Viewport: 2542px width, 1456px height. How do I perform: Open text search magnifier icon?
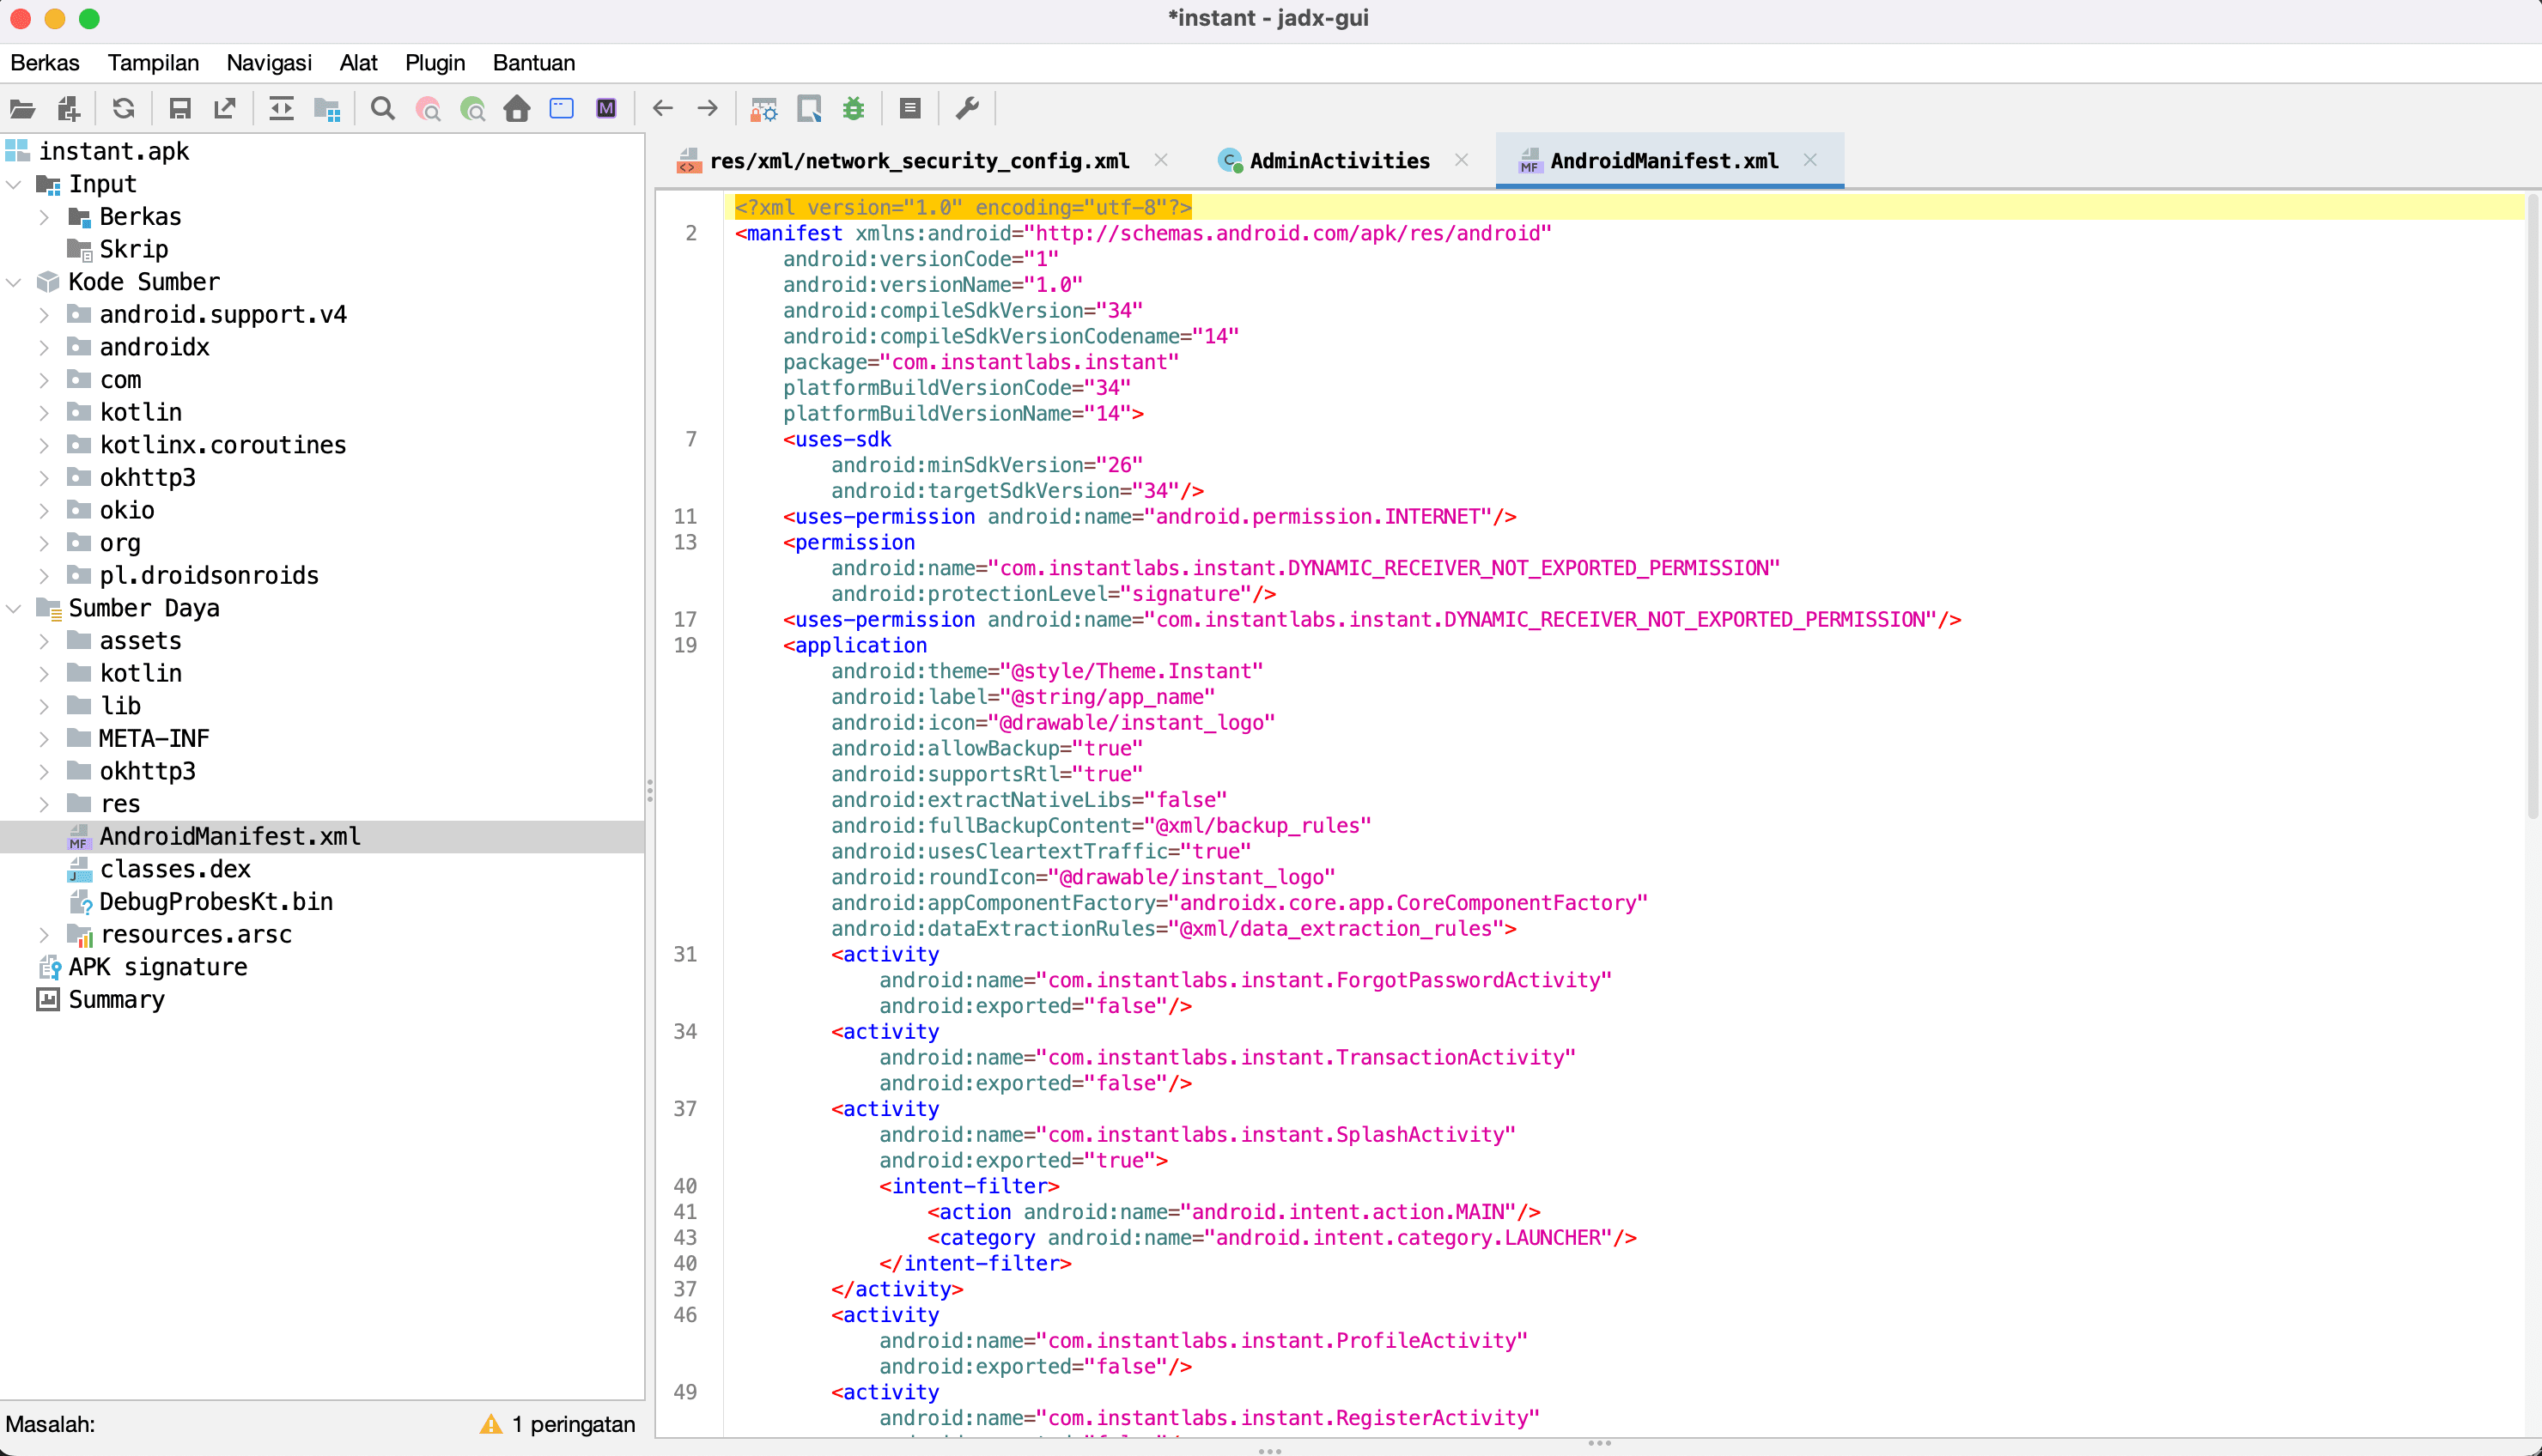382,109
